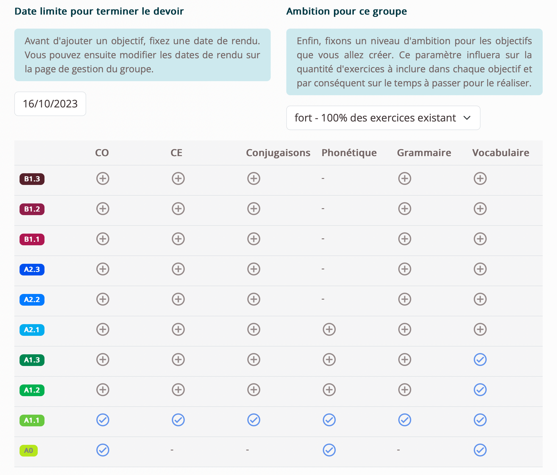The image size is (557, 475).
Task: Uncheck A0 Phonétique checkmark
Action: pyautogui.click(x=329, y=450)
